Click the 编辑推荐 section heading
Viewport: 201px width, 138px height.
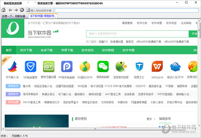click(x=165, y=119)
